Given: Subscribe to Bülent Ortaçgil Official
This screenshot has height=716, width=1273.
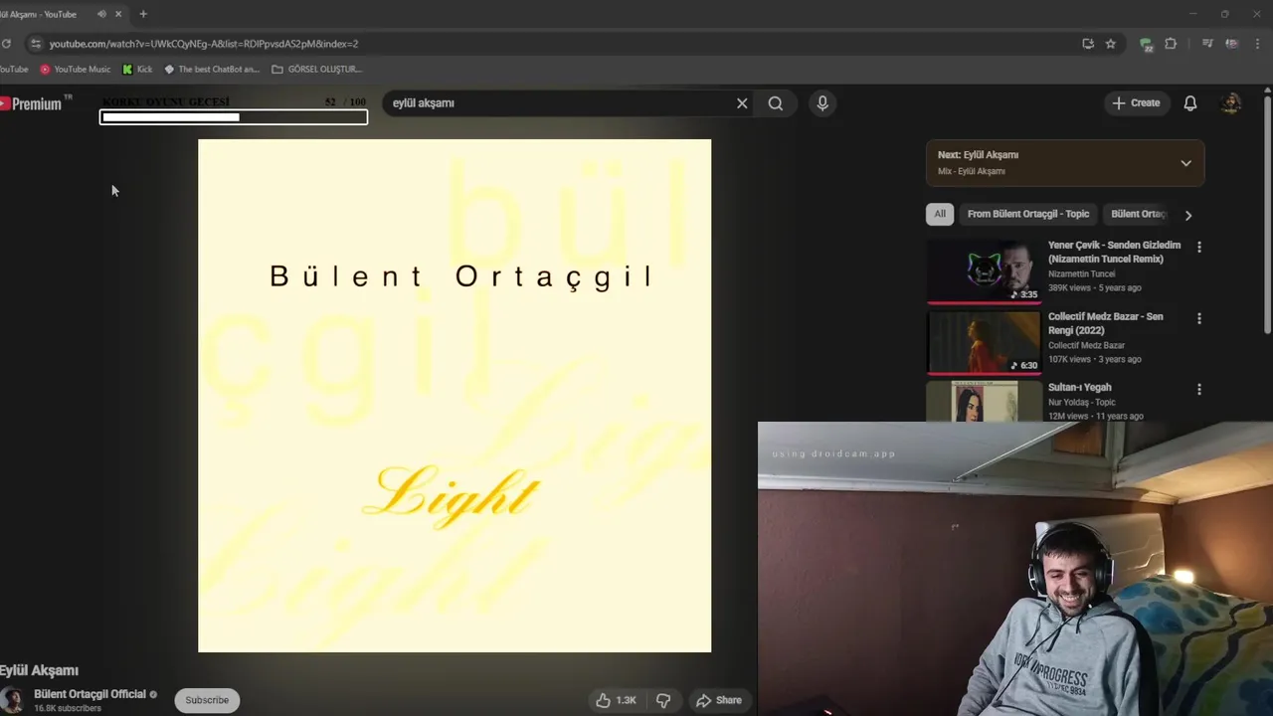Looking at the screenshot, I should pos(207,700).
